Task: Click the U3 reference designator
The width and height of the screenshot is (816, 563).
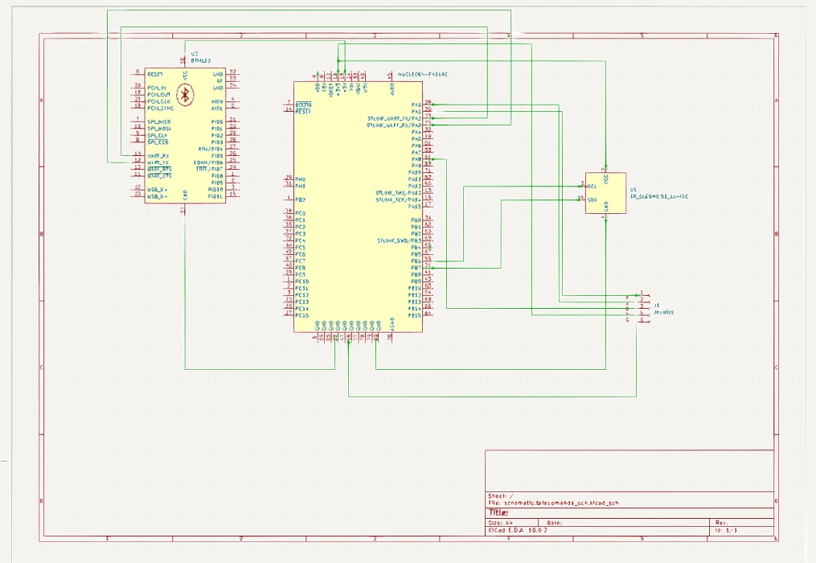Action: click(194, 54)
